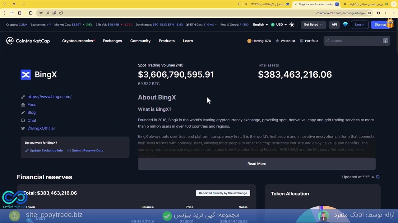Expand the Get listed dropdown
398x223 pixels.
click(x=313, y=25)
